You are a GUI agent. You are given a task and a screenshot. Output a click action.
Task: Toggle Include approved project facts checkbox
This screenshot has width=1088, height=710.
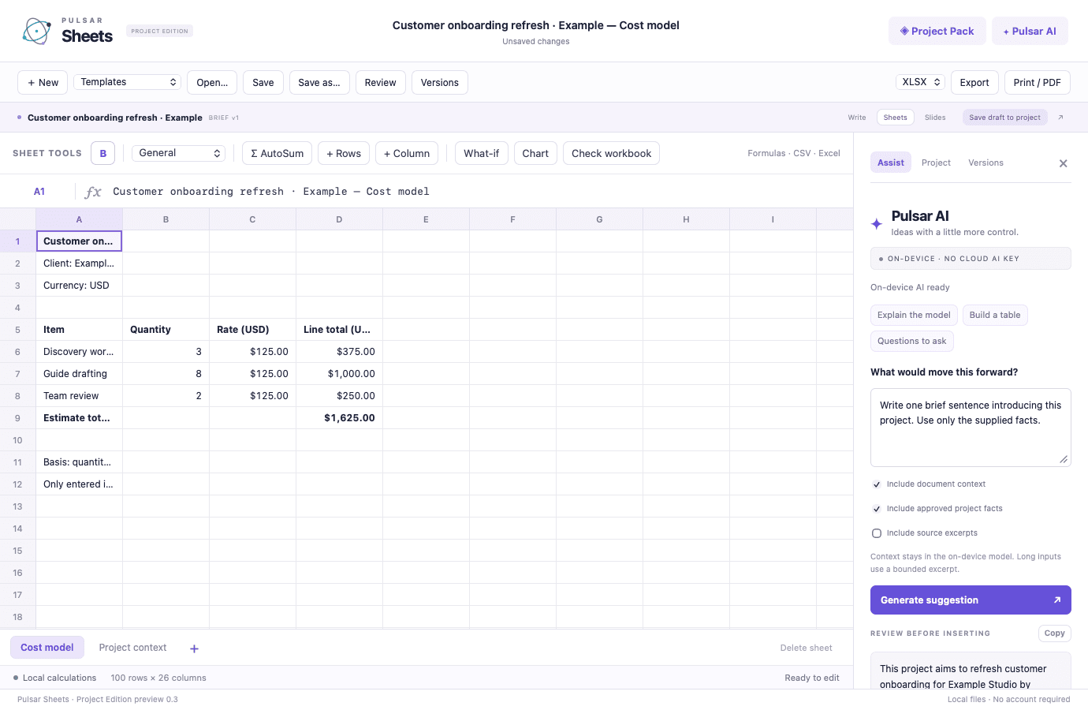coord(877,509)
